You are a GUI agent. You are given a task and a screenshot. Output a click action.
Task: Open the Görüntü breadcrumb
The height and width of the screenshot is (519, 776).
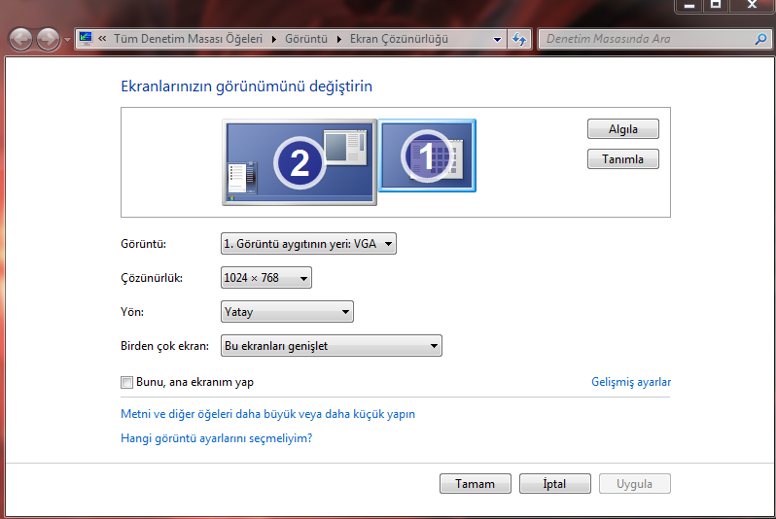(x=306, y=39)
